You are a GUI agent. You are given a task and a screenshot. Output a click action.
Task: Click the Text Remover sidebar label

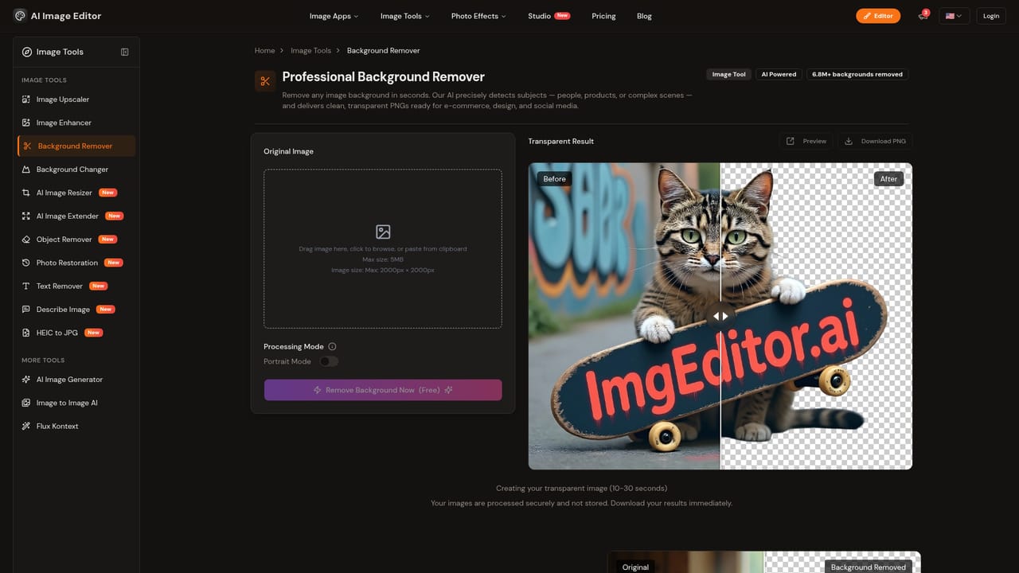point(60,286)
